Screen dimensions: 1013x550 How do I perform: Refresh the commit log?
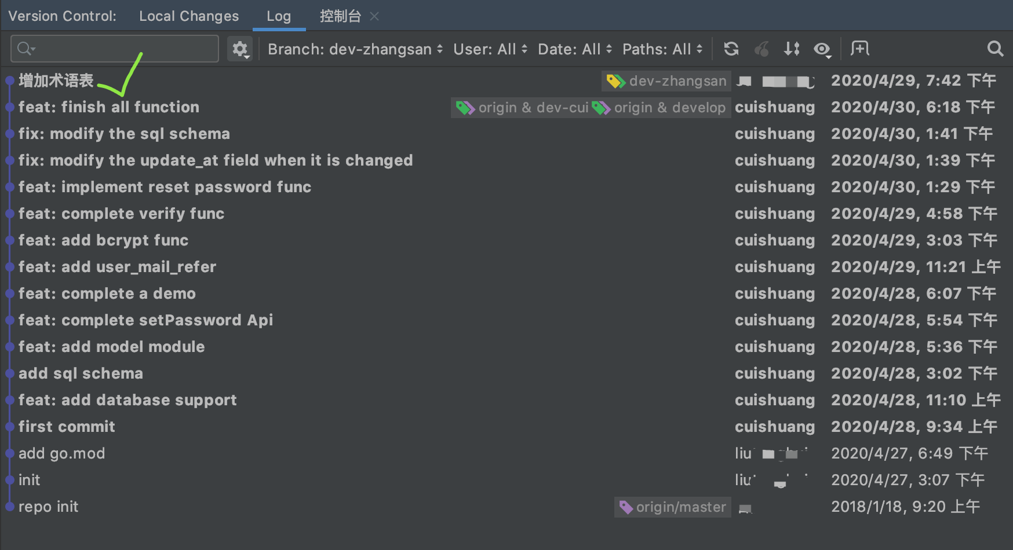731,49
